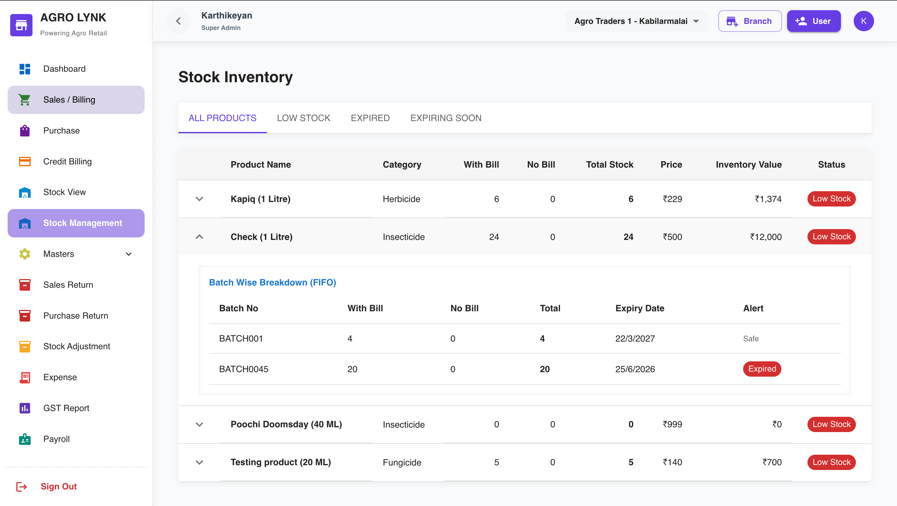Open the GST Report page
Image resolution: width=897 pixels, height=506 pixels.
(x=76, y=408)
